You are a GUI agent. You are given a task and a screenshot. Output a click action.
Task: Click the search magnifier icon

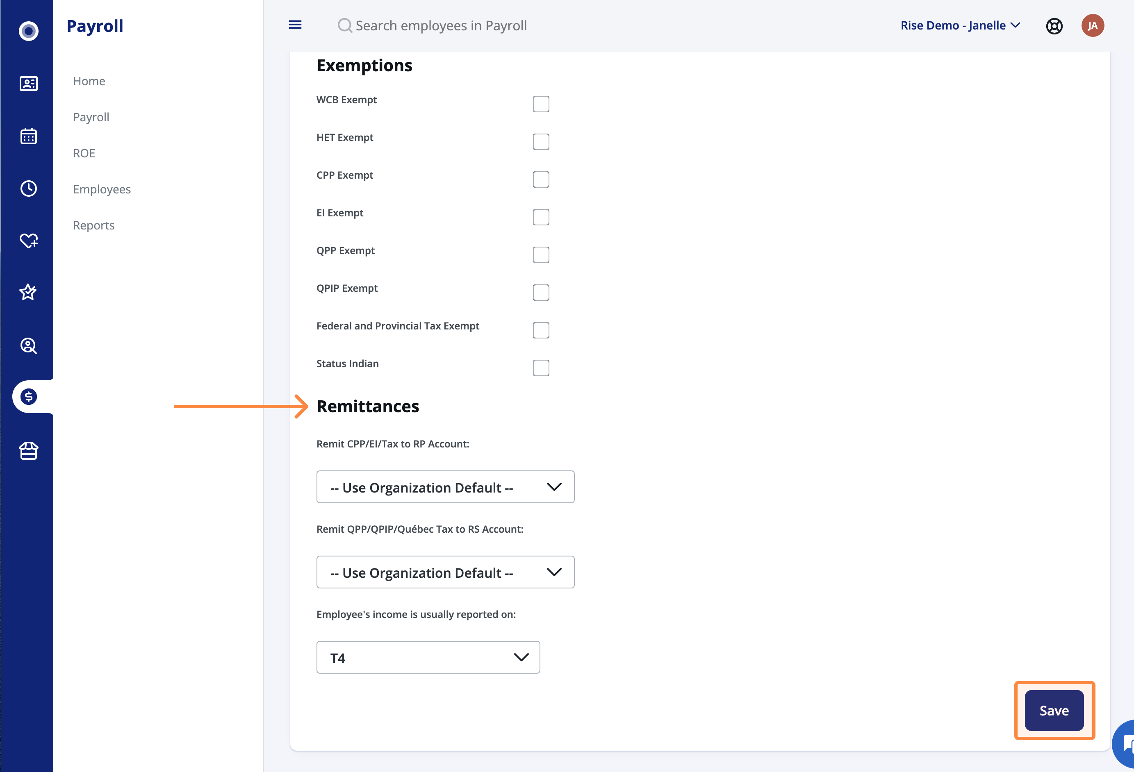click(x=345, y=25)
